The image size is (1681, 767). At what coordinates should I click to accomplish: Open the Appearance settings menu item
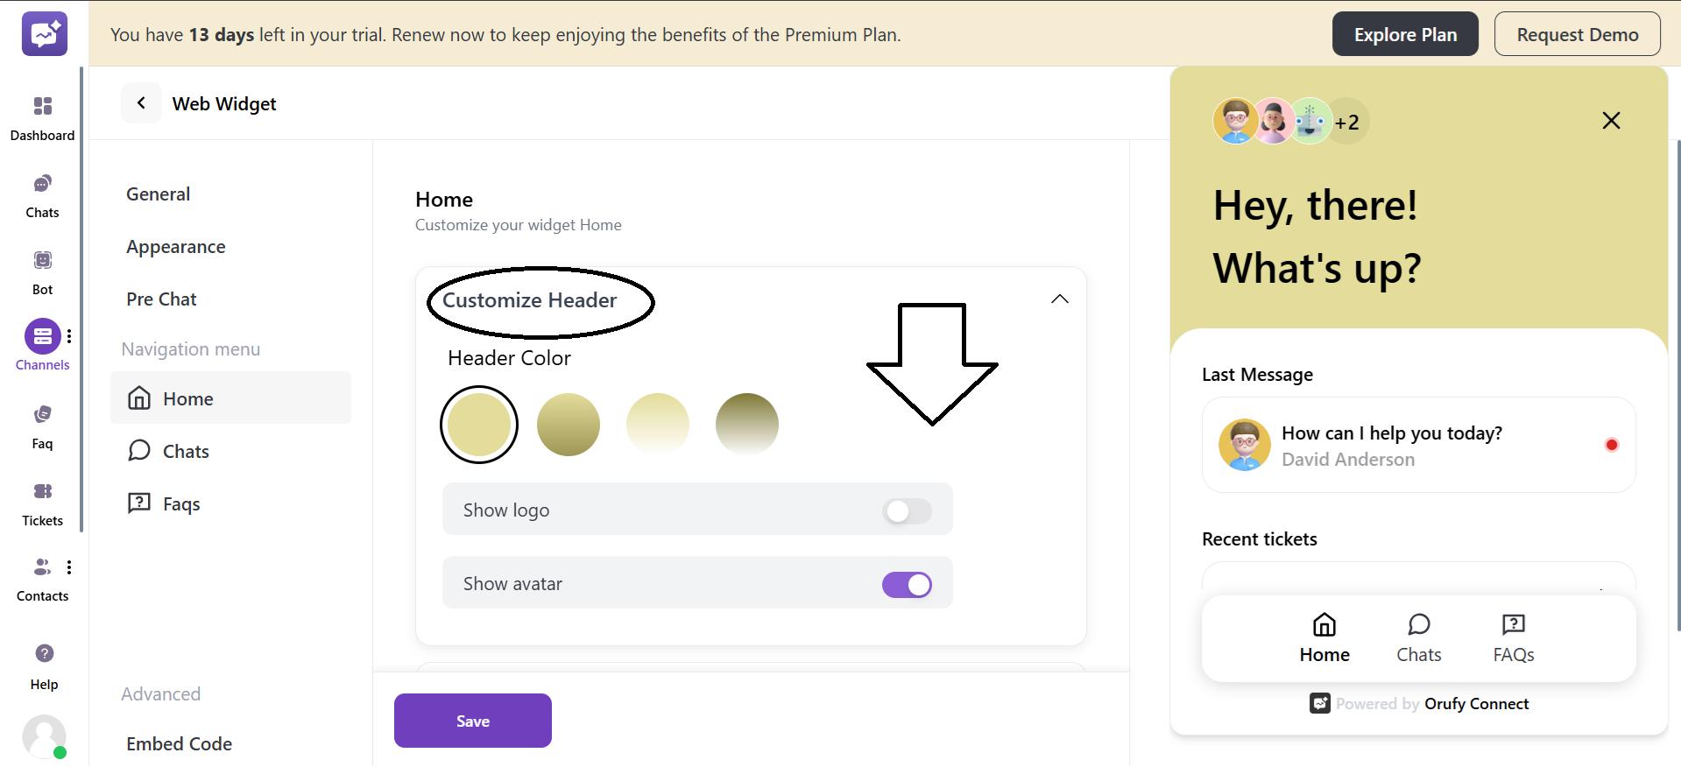click(x=176, y=247)
